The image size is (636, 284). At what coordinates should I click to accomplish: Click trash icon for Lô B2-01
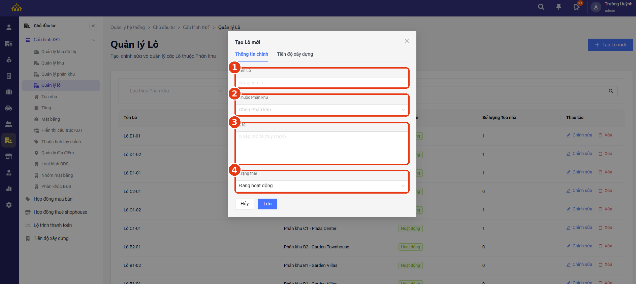tap(600, 246)
